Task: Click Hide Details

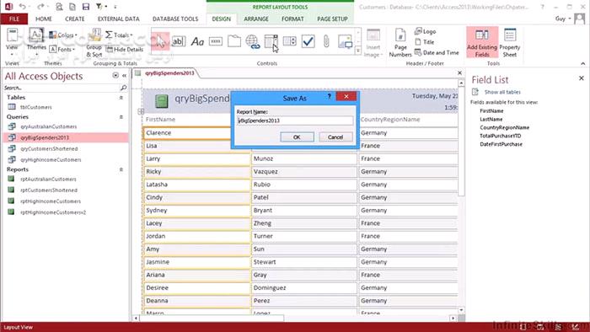Action: pyautogui.click(x=125, y=49)
